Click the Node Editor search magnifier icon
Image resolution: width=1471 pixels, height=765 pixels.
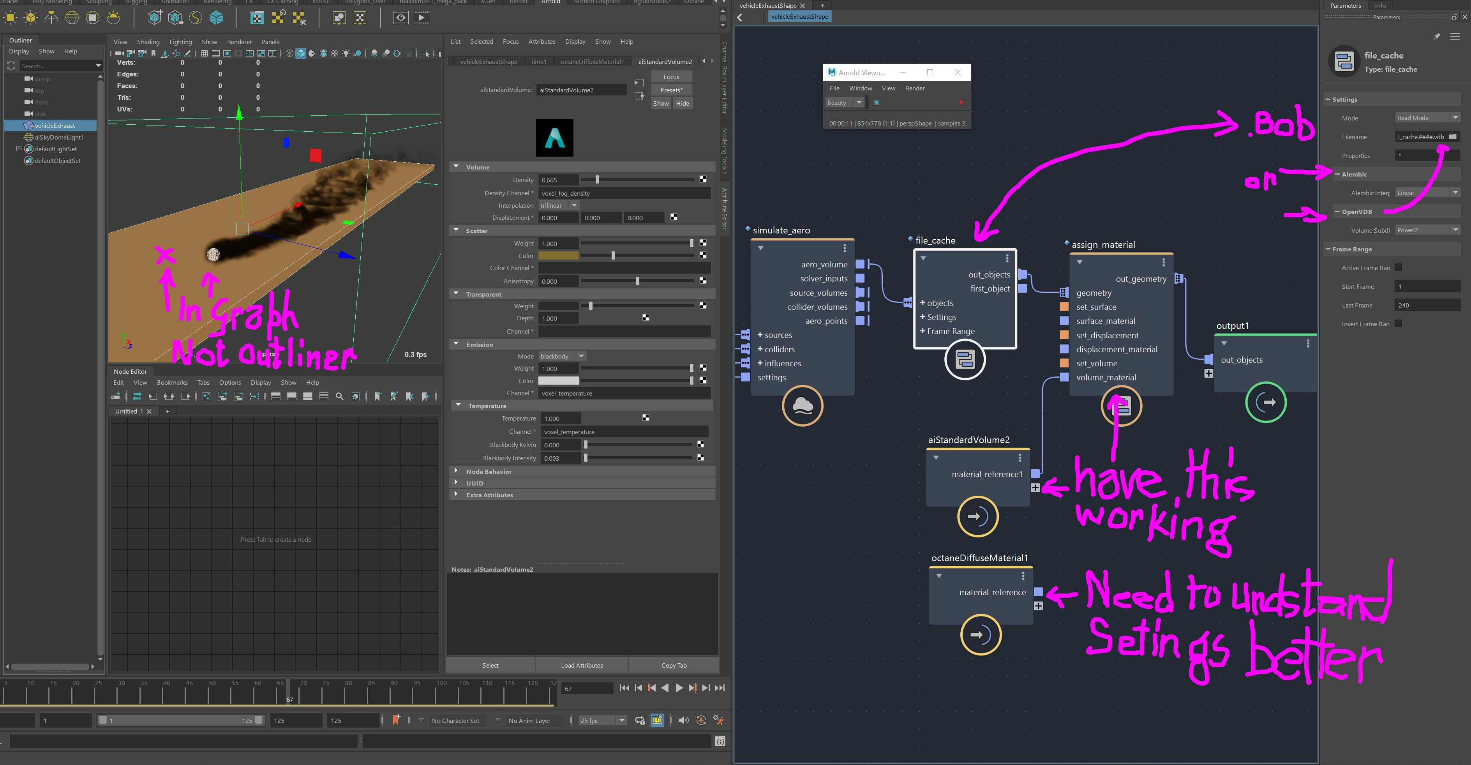pyautogui.click(x=340, y=396)
